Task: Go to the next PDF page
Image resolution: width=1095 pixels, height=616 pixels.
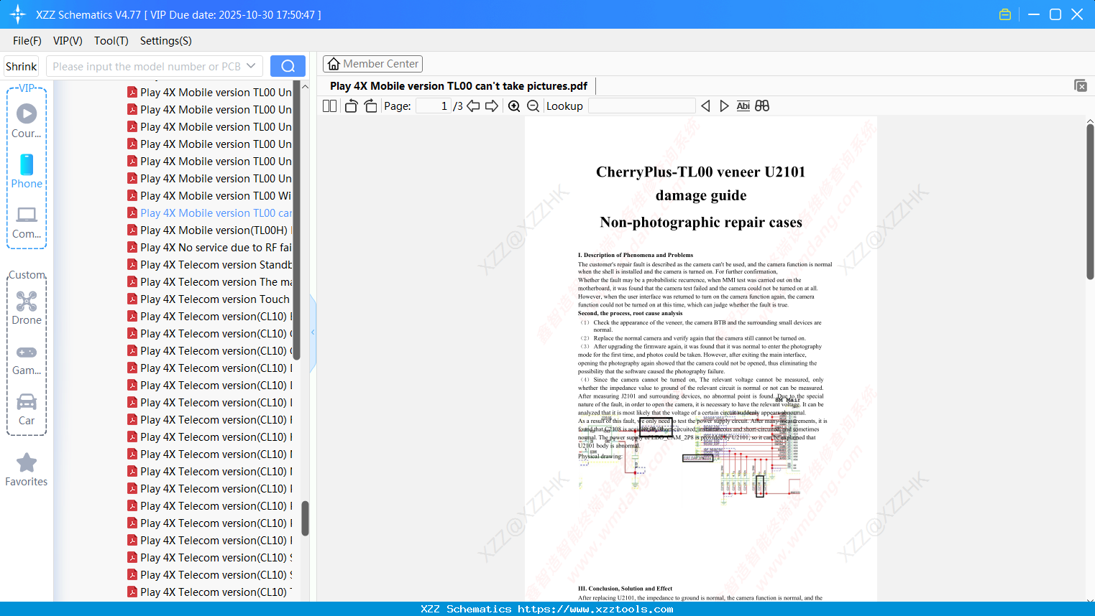Action: (492, 106)
